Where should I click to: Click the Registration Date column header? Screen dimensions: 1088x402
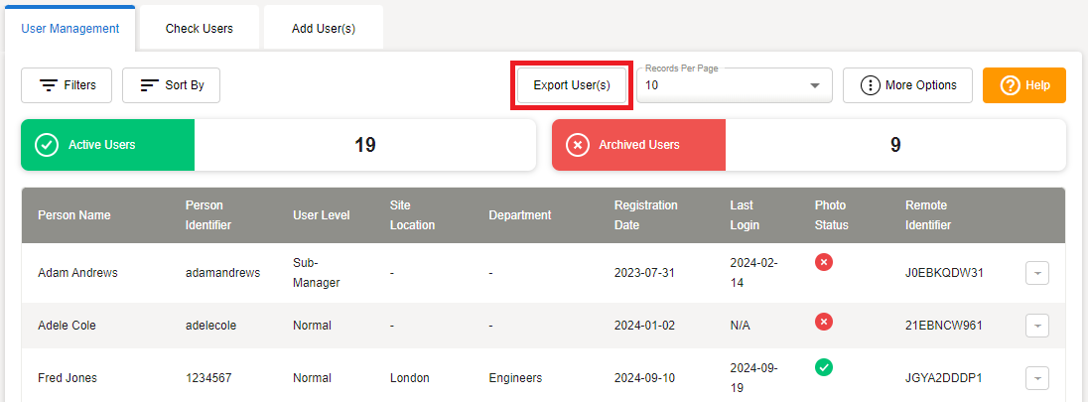coord(645,215)
